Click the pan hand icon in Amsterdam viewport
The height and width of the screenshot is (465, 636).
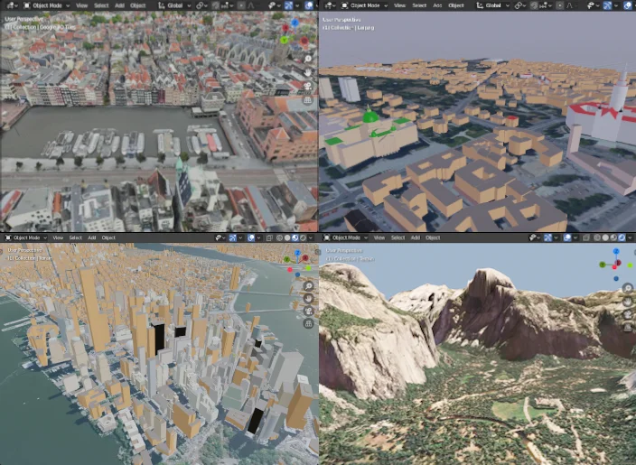[x=308, y=72]
